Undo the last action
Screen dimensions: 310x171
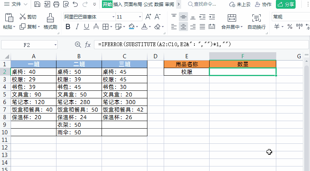click(x=75, y=4)
